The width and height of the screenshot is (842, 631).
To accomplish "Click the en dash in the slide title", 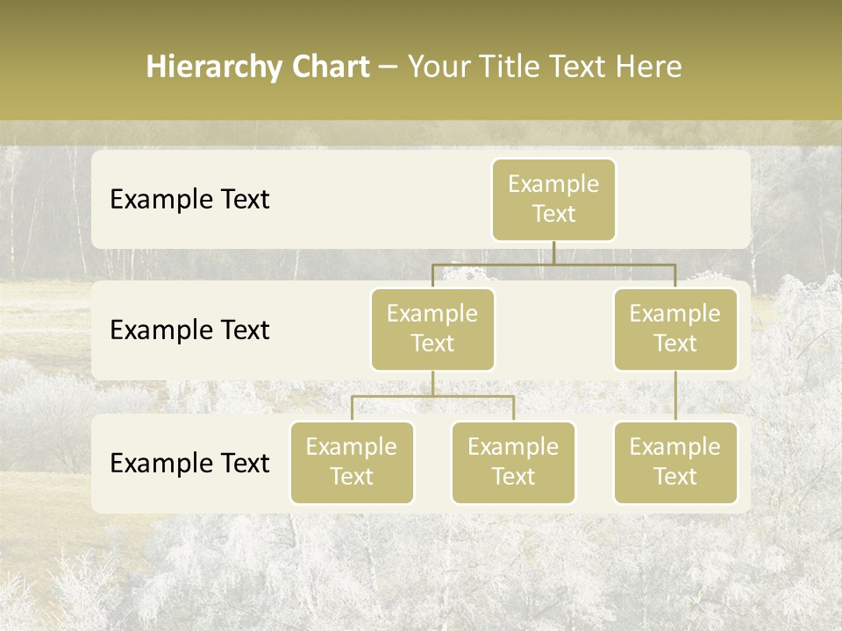I will pos(389,67).
